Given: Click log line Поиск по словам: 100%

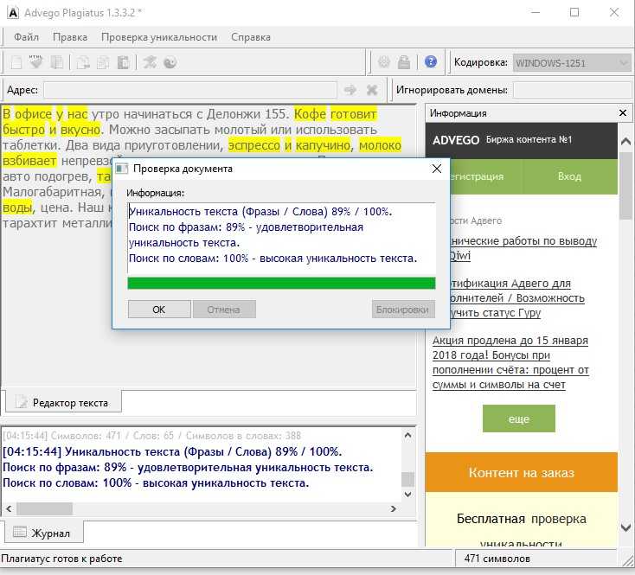Looking at the screenshot, I should pyautogui.click(x=156, y=482).
